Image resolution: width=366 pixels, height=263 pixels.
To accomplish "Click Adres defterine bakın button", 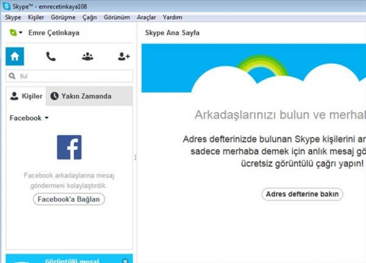I will 302,194.
